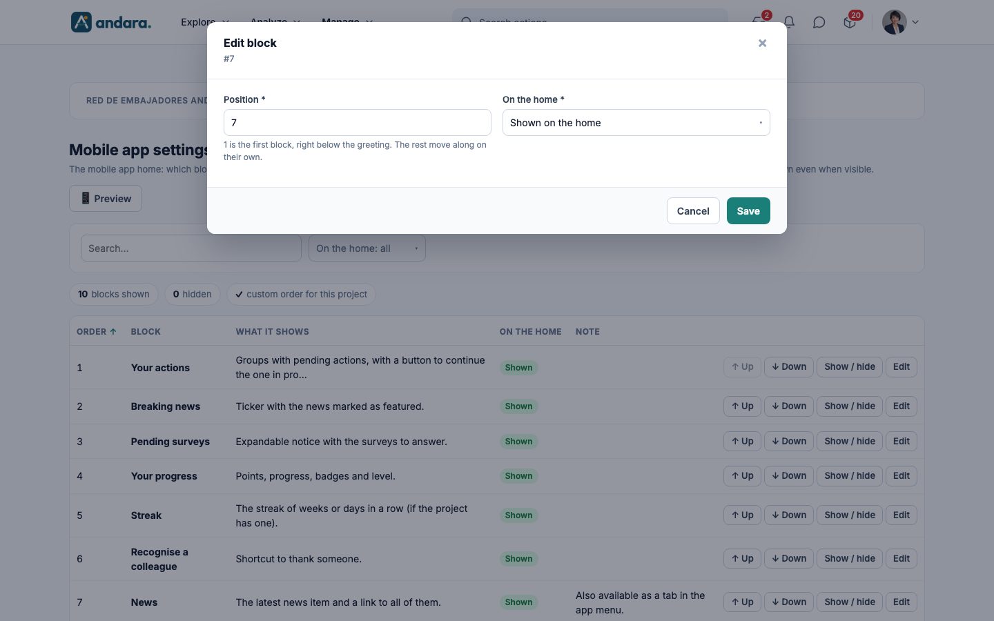Viewport: 994px width, 621px height.
Task: Open the On the home dropdown
Action: [636, 123]
